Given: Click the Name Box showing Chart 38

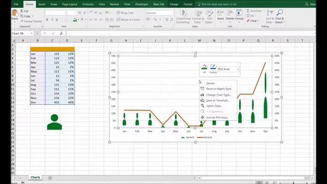Looking at the screenshot, I should pos(20,33).
